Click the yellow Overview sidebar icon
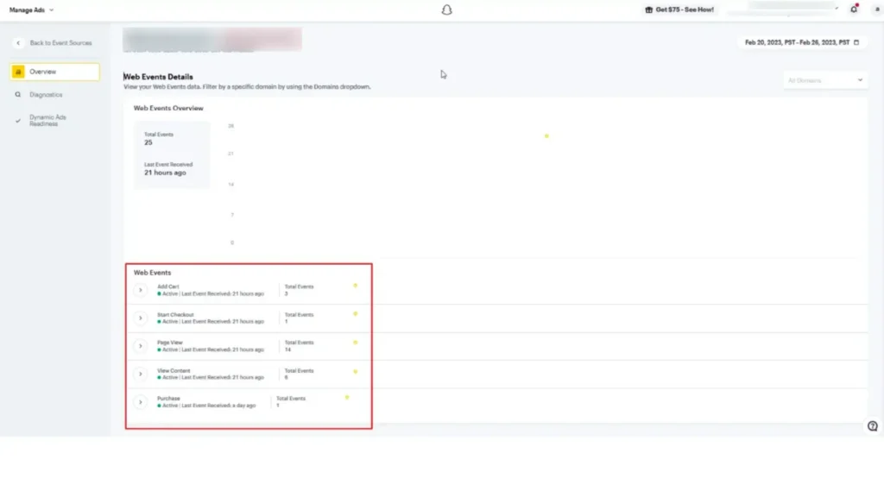The height and width of the screenshot is (497, 884). [18, 72]
